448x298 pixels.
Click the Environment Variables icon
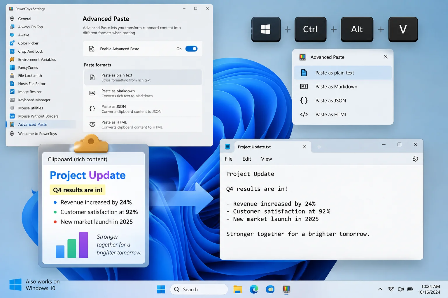[12, 59]
